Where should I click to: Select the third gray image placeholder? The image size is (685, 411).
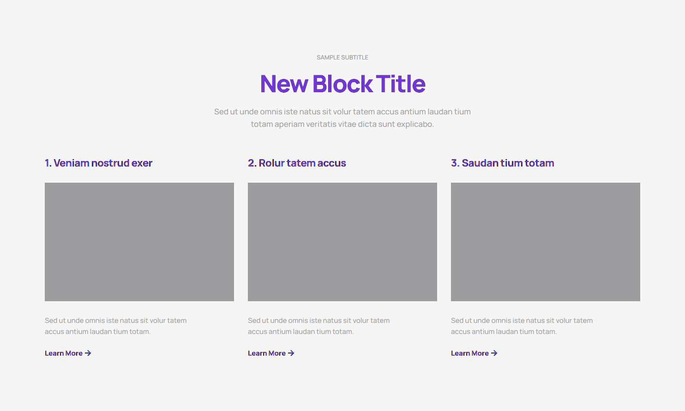click(x=546, y=242)
